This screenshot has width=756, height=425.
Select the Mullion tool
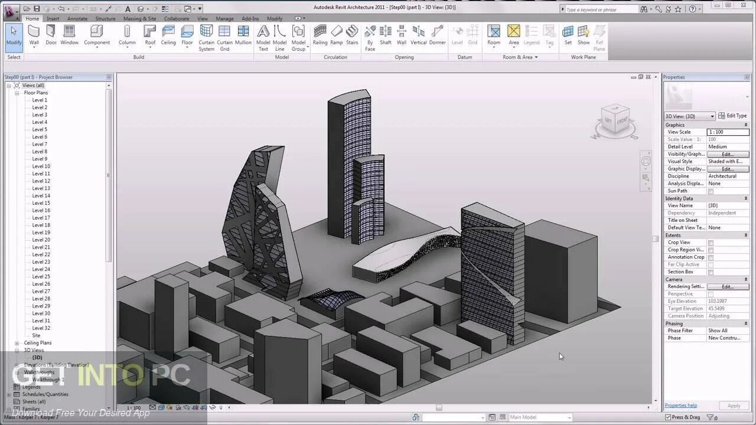tap(243, 35)
